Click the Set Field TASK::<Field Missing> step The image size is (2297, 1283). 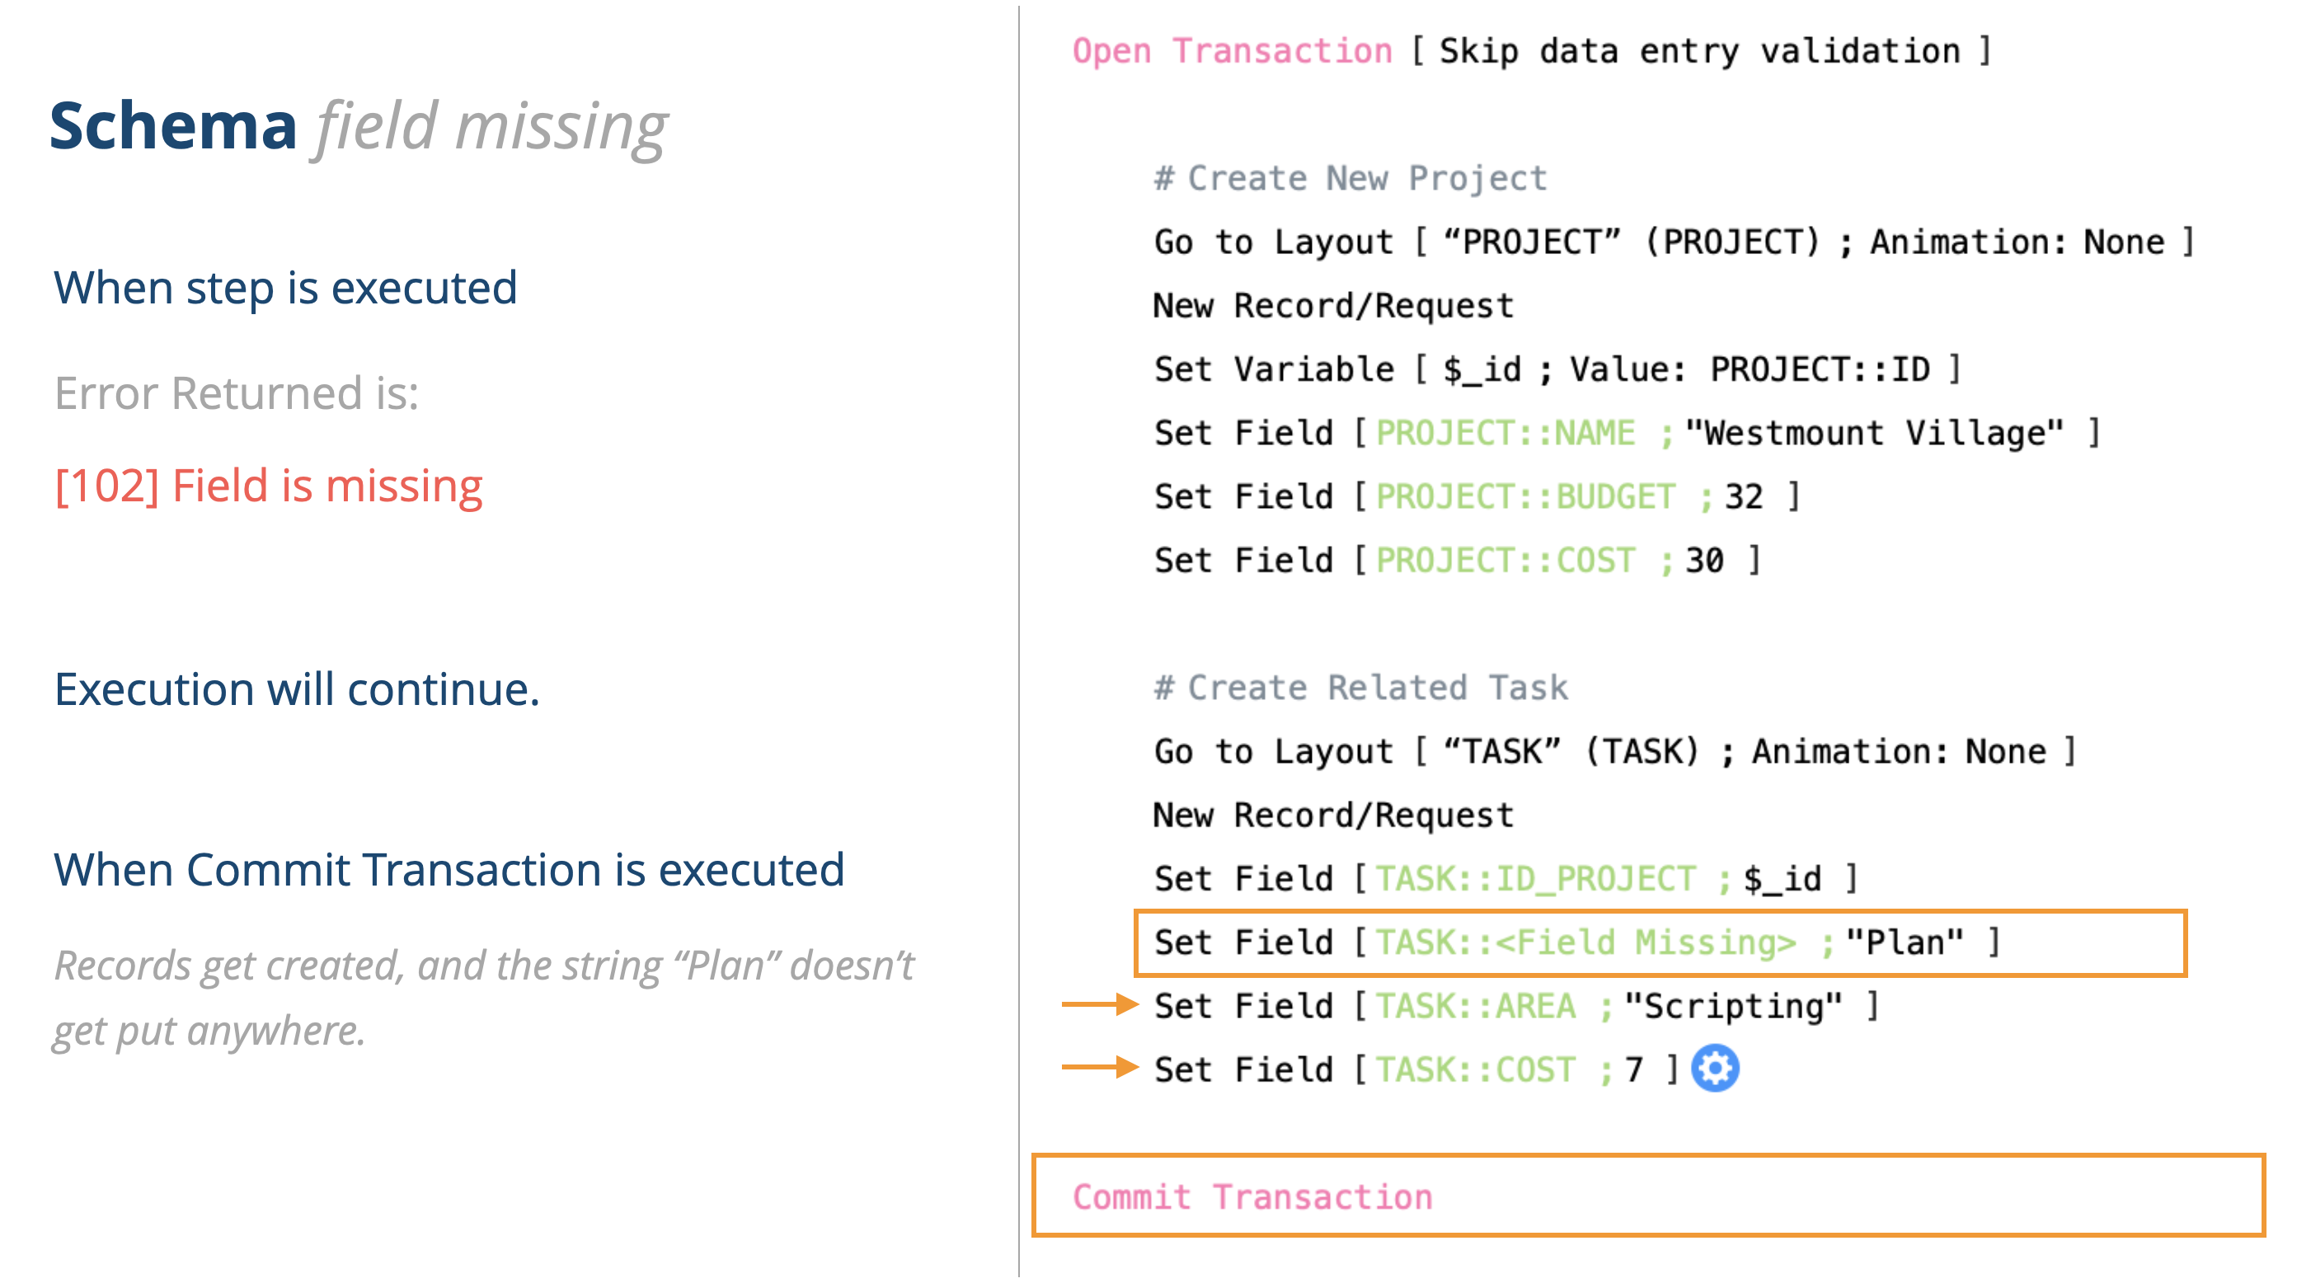pyautogui.click(x=1575, y=942)
